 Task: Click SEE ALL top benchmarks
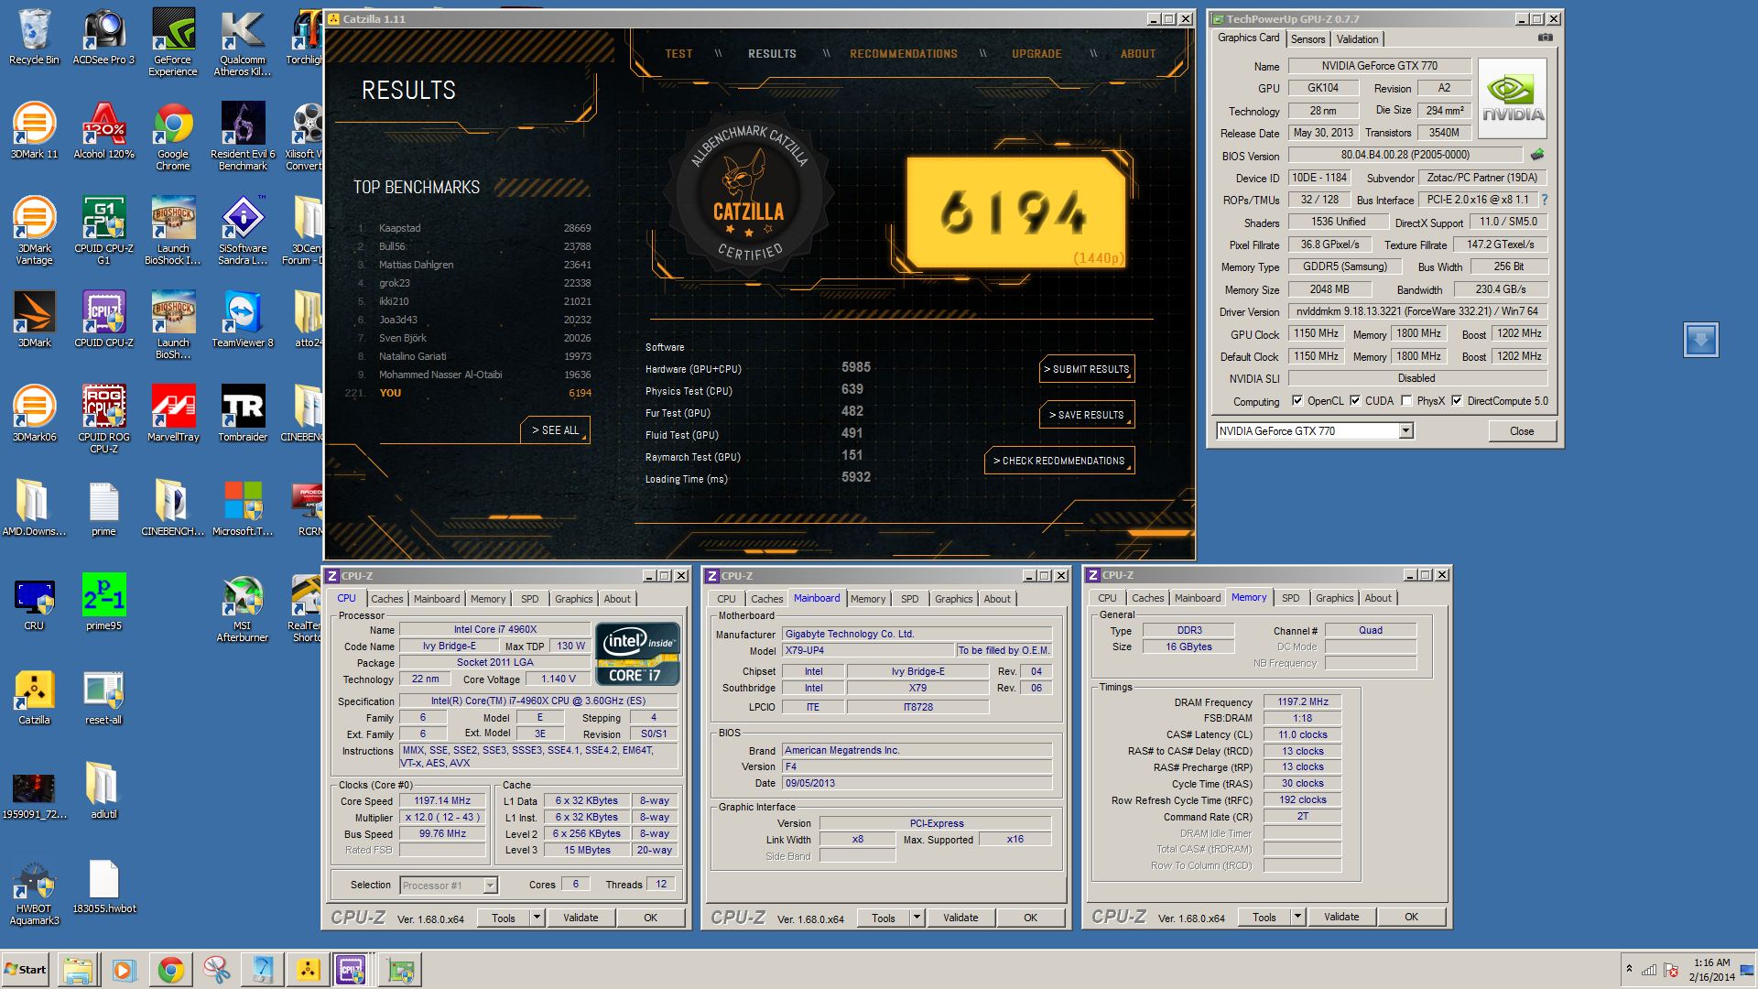pyautogui.click(x=555, y=430)
